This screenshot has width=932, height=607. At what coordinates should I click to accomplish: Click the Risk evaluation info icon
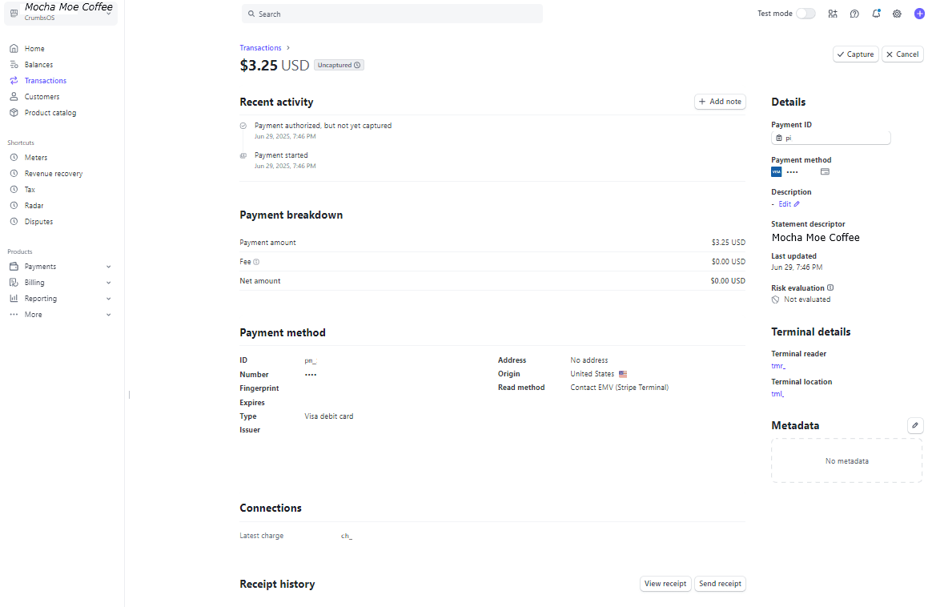point(830,287)
